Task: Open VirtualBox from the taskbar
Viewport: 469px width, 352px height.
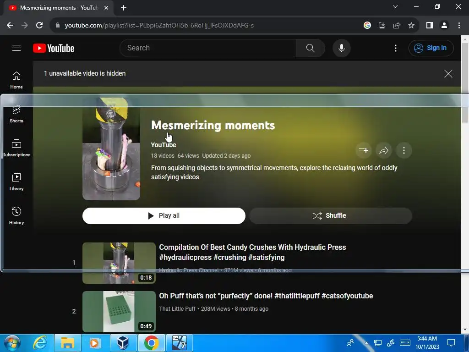Action: [x=123, y=343]
